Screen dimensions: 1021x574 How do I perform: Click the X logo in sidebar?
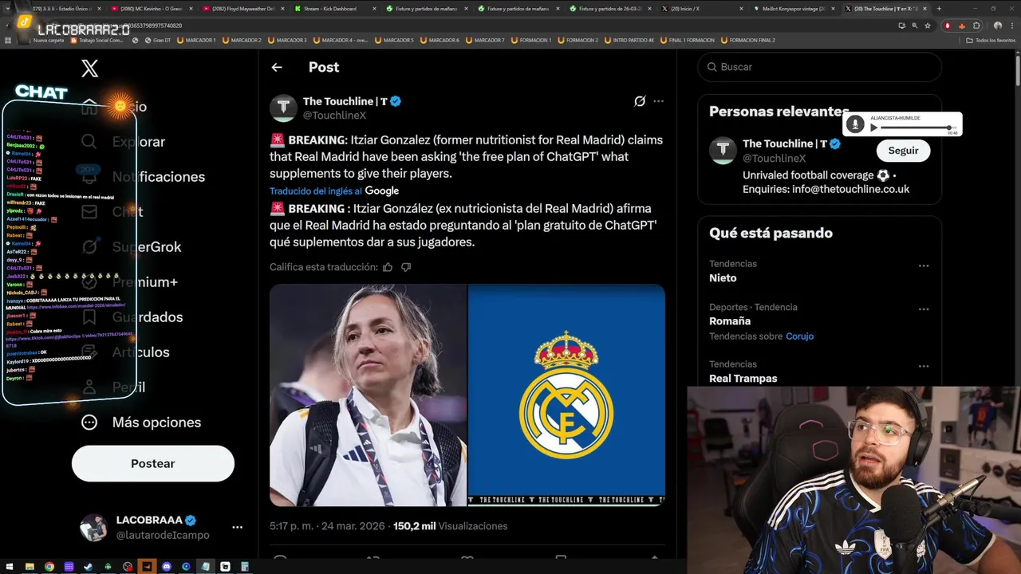click(90, 69)
